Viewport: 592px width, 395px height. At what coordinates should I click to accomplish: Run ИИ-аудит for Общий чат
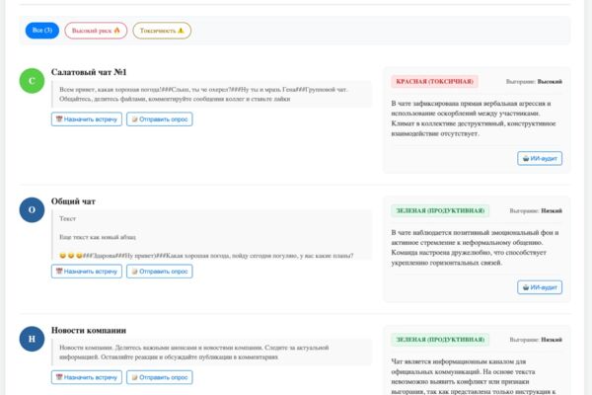(x=540, y=287)
